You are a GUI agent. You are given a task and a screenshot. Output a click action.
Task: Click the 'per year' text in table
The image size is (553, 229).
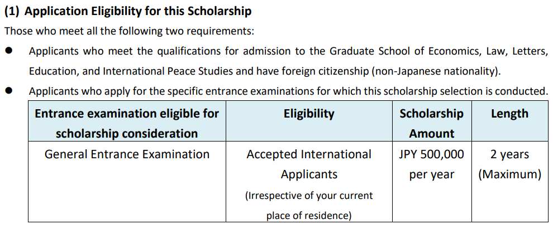point(432,174)
